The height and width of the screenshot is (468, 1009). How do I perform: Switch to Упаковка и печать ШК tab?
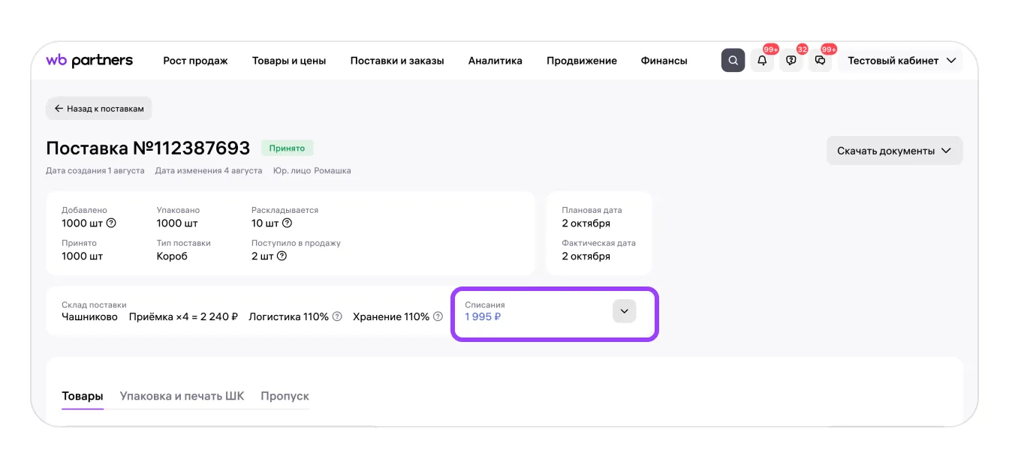[182, 396]
